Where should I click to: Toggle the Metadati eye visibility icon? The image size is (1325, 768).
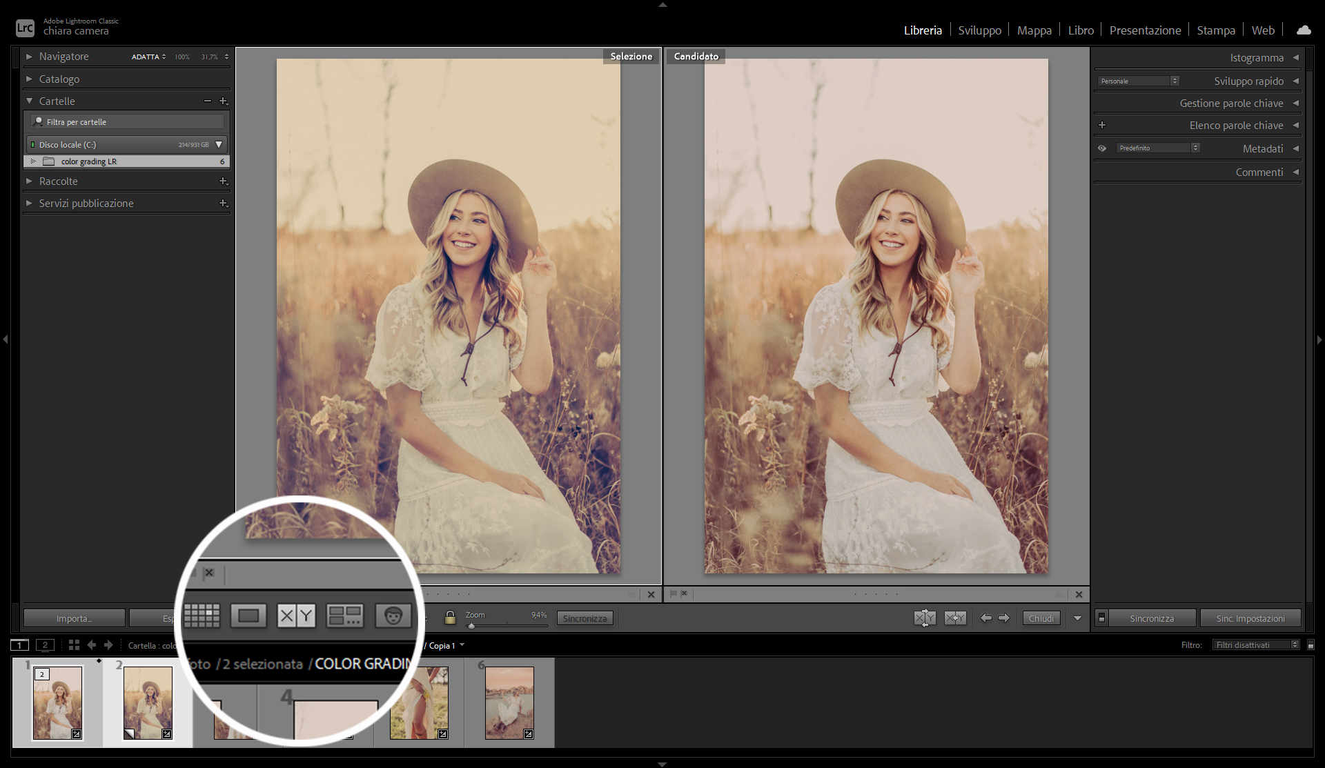[1102, 148]
